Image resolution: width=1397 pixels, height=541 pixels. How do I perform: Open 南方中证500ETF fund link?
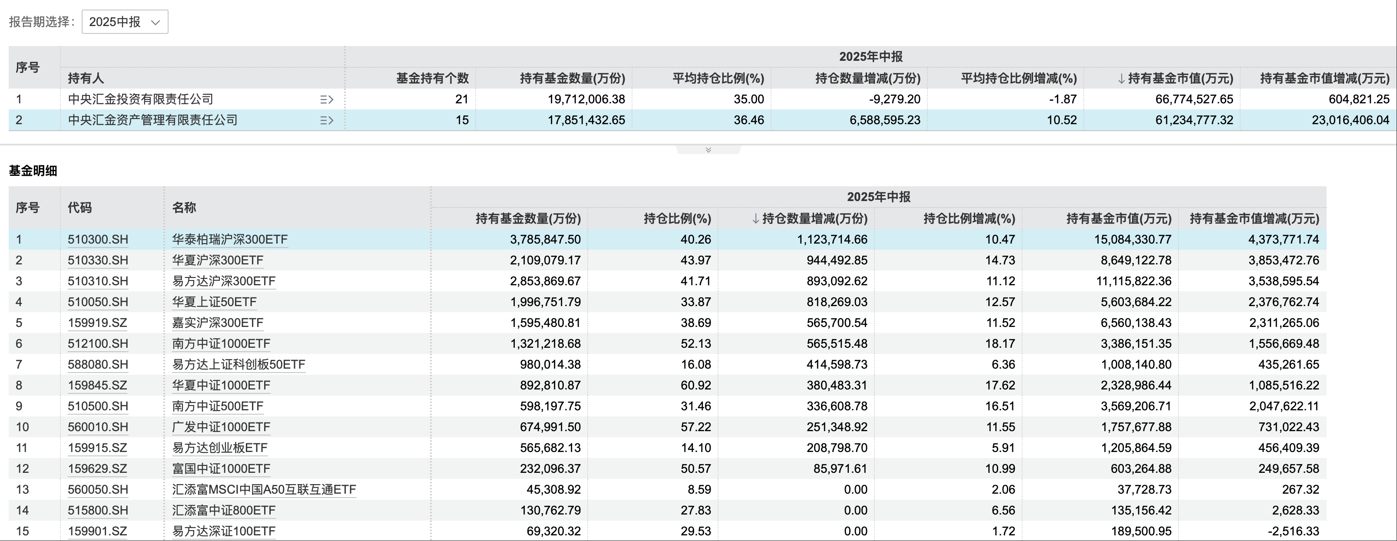pyautogui.click(x=218, y=406)
